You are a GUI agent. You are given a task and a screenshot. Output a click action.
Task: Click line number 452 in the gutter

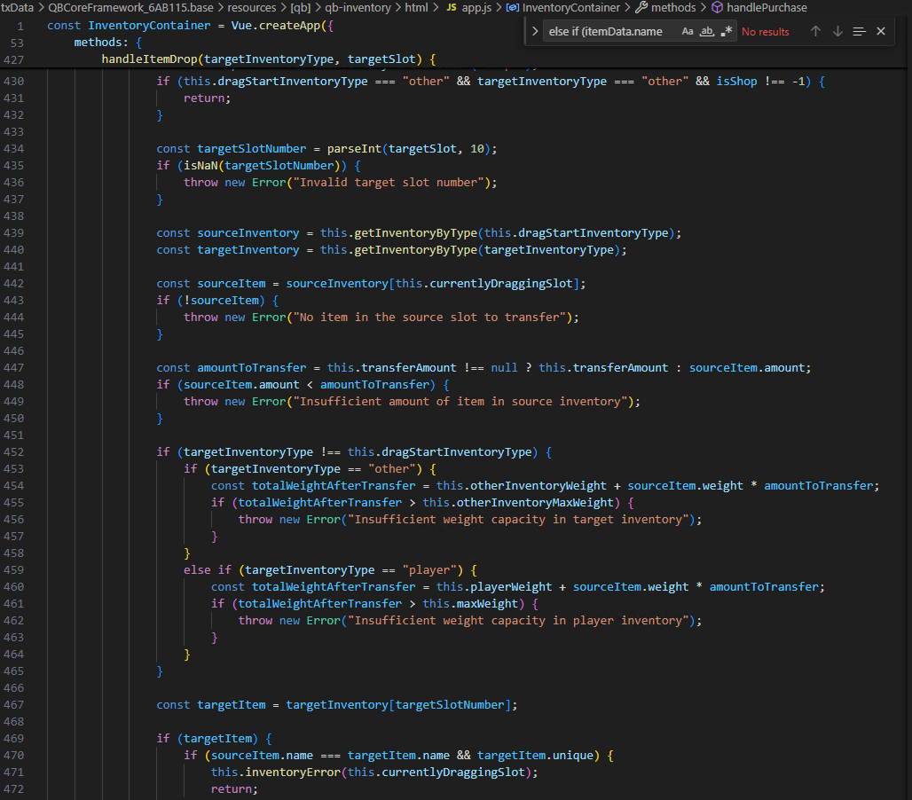tap(14, 452)
